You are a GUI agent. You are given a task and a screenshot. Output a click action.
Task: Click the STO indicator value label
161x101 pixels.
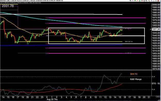point(156,83)
